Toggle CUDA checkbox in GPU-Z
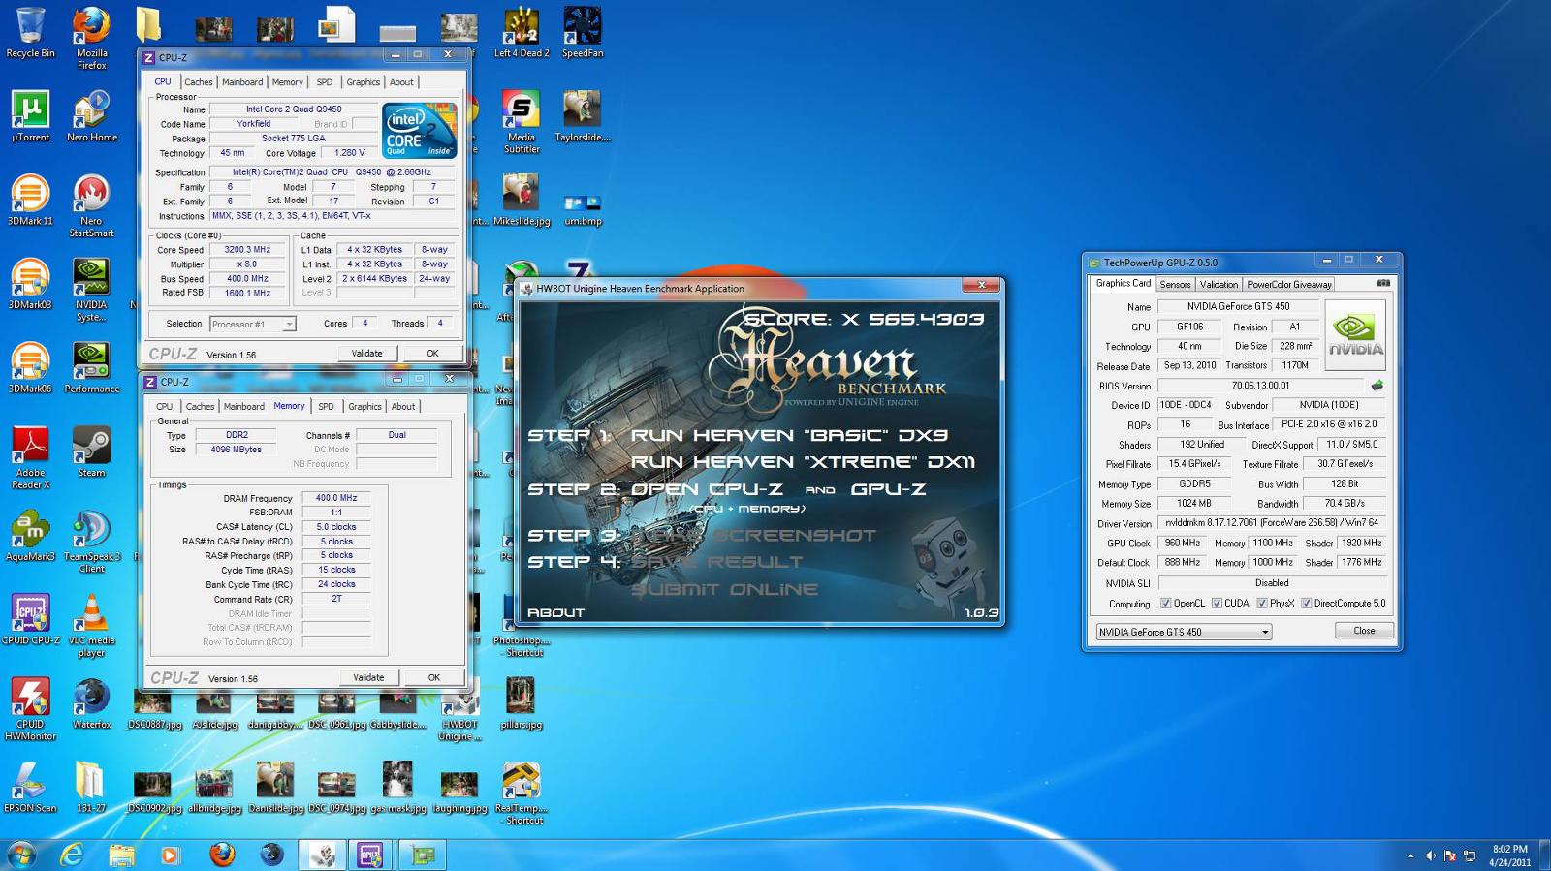The width and height of the screenshot is (1551, 871). point(1216,603)
